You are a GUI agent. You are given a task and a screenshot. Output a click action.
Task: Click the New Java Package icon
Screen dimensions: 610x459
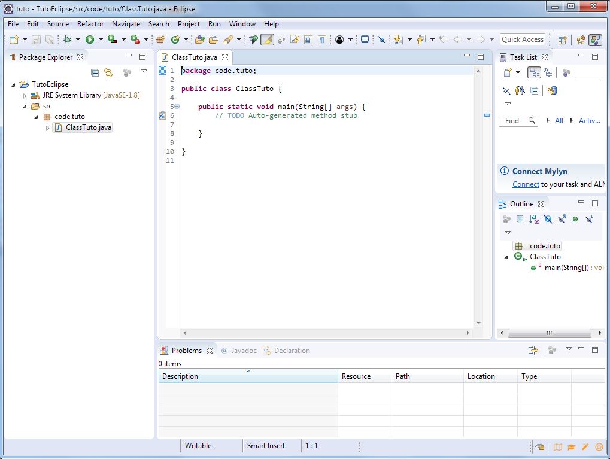coord(160,39)
